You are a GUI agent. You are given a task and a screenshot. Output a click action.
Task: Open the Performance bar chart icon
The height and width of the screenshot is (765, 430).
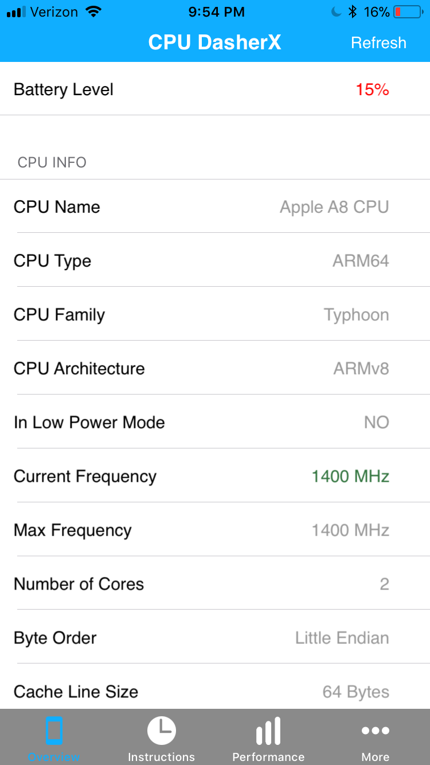pyautogui.click(x=268, y=731)
